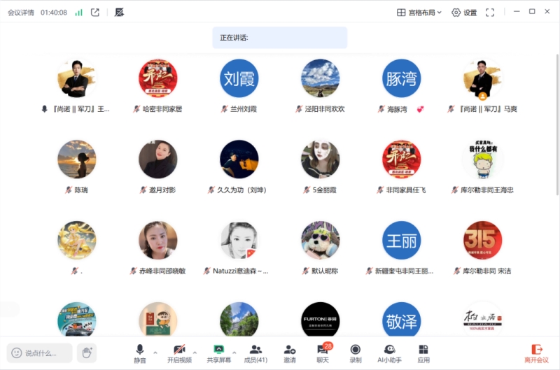Leave the meeting via 离开会议

click(x=537, y=353)
